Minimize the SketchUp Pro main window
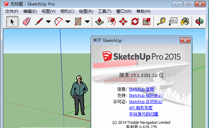209x128 pixels. click(177, 4)
